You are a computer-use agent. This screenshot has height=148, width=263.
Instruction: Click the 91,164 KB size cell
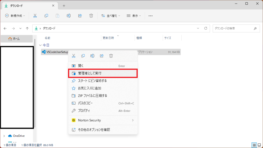click(x=174, y=52)
